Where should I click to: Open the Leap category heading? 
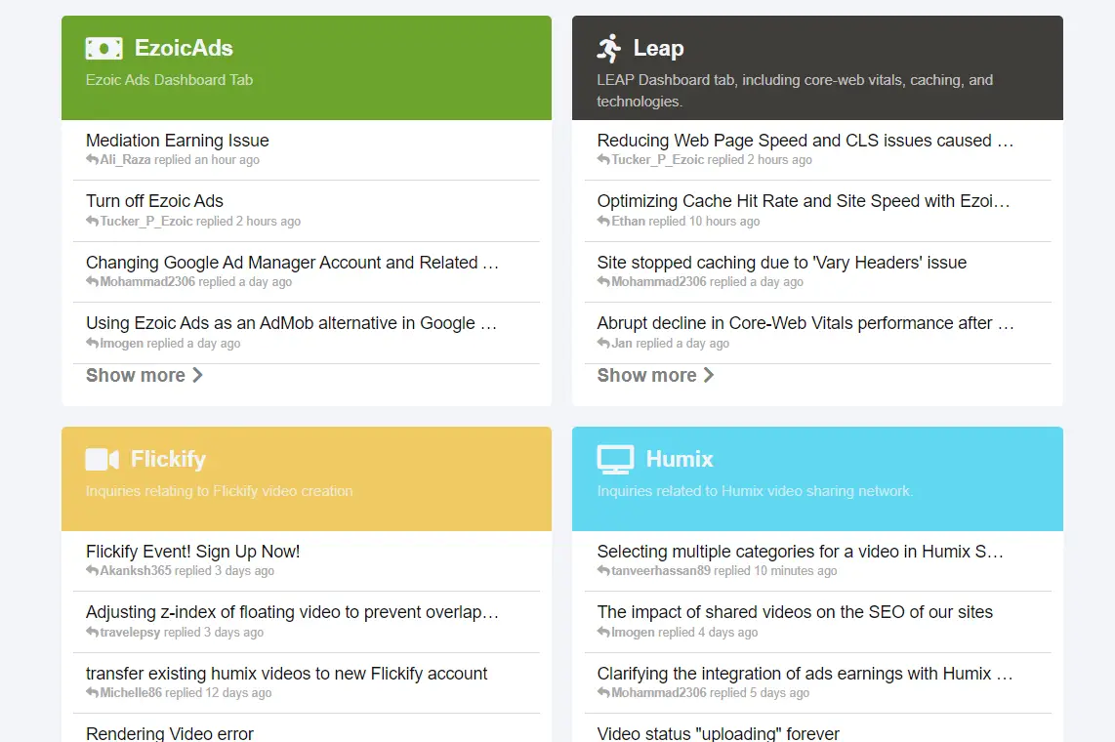pos(658,49)
